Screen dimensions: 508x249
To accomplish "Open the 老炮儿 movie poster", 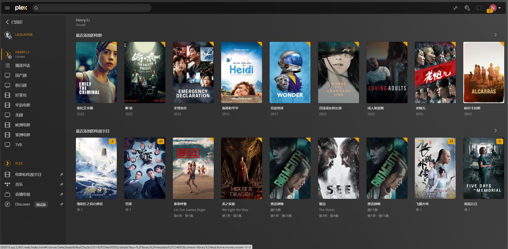I will 435,72.
